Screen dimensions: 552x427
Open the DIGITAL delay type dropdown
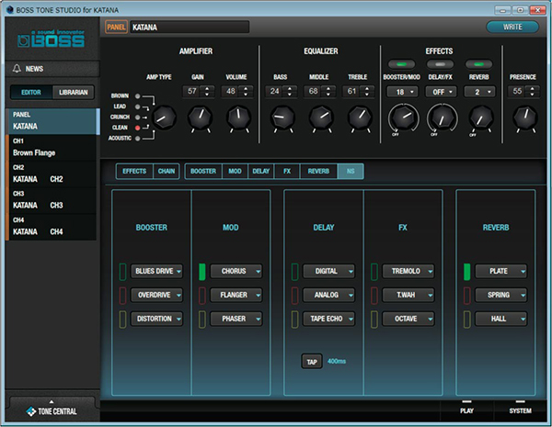click(x=328, y=271)
